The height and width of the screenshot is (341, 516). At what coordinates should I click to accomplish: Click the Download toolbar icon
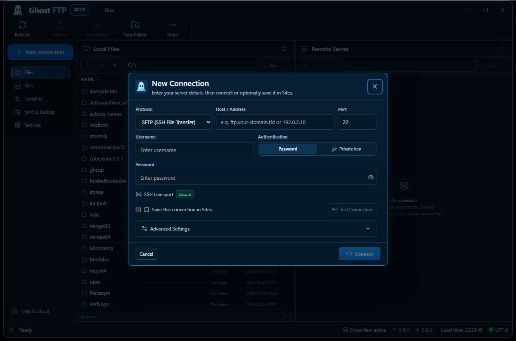pos(97,25)
